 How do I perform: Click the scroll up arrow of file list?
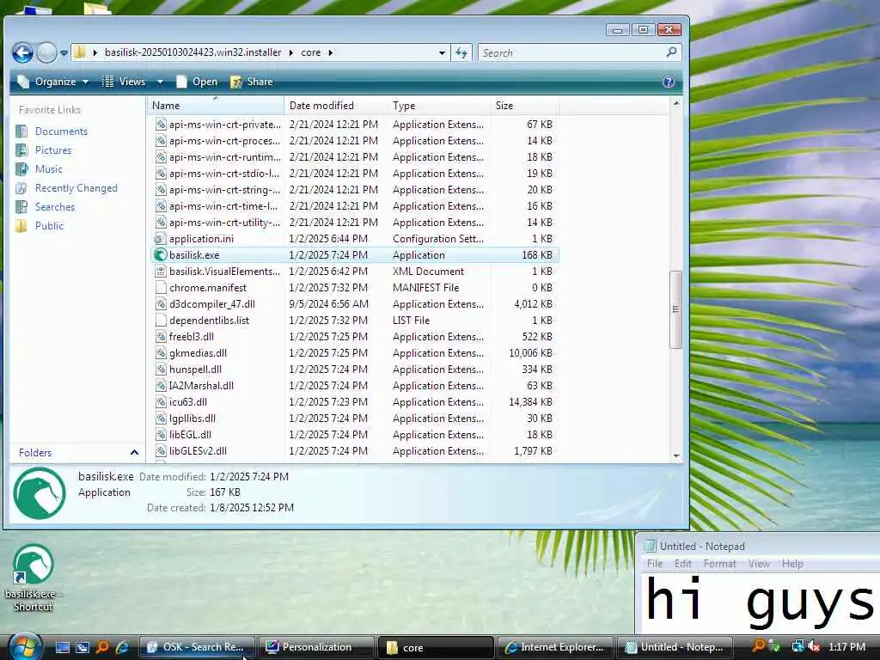coord(676,104)
